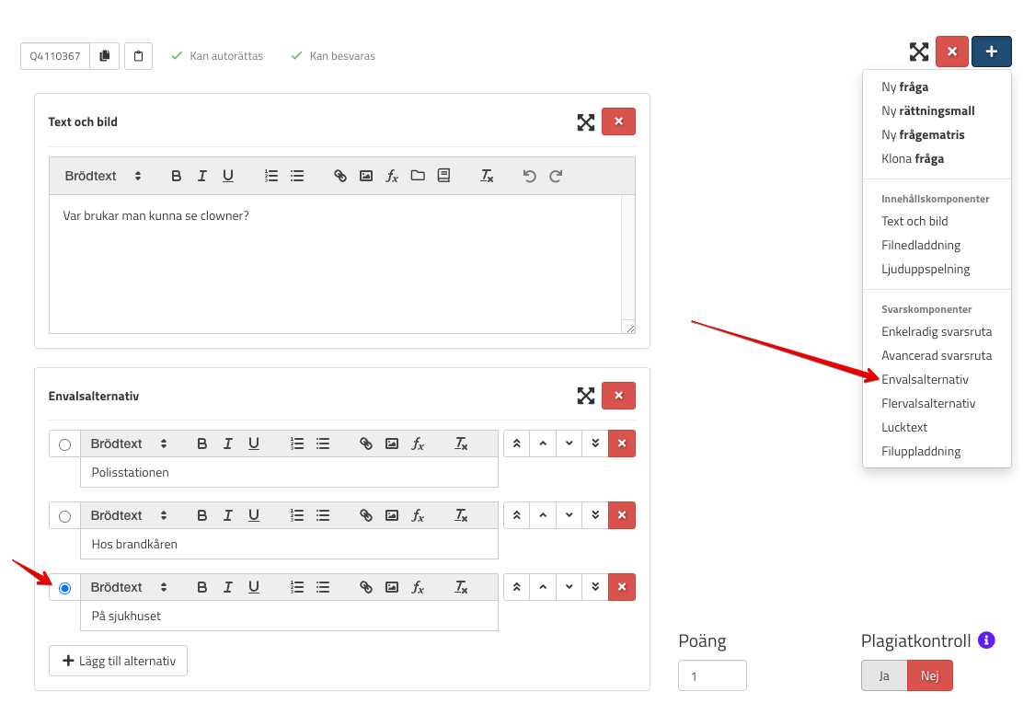
Task: Choose Flervalsalternativ from the component menu
Action: [x=928, y=403]
